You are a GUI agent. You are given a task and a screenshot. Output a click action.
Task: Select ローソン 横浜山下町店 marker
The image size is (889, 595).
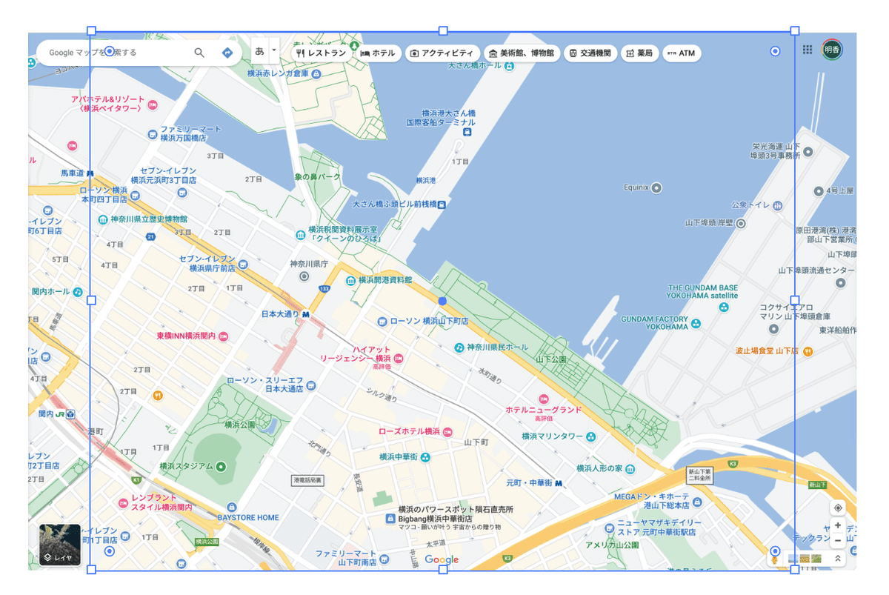(x=382, y=321)
